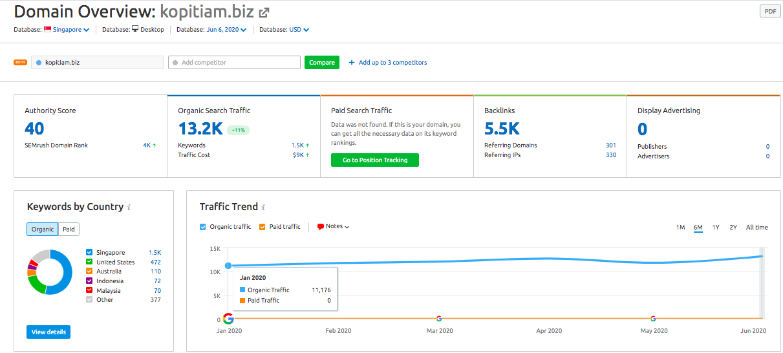The width and height of the screenshot is (783, 353).
Task: Click info icon next to Keywords by Country
Action: (129, 208)
